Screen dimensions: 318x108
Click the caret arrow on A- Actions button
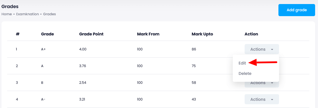[x=272, y=100]
